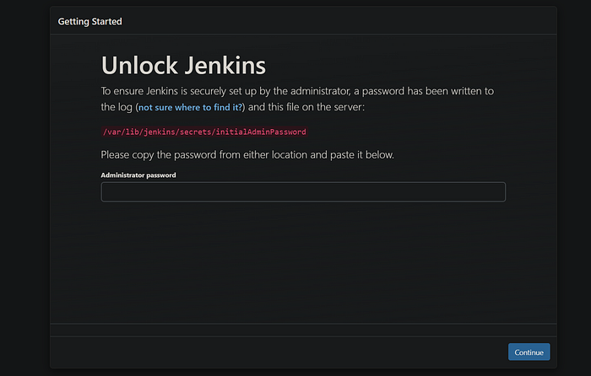Click the Getting Started title
This screenshot has height=376, width=591.
click(89, 21)
